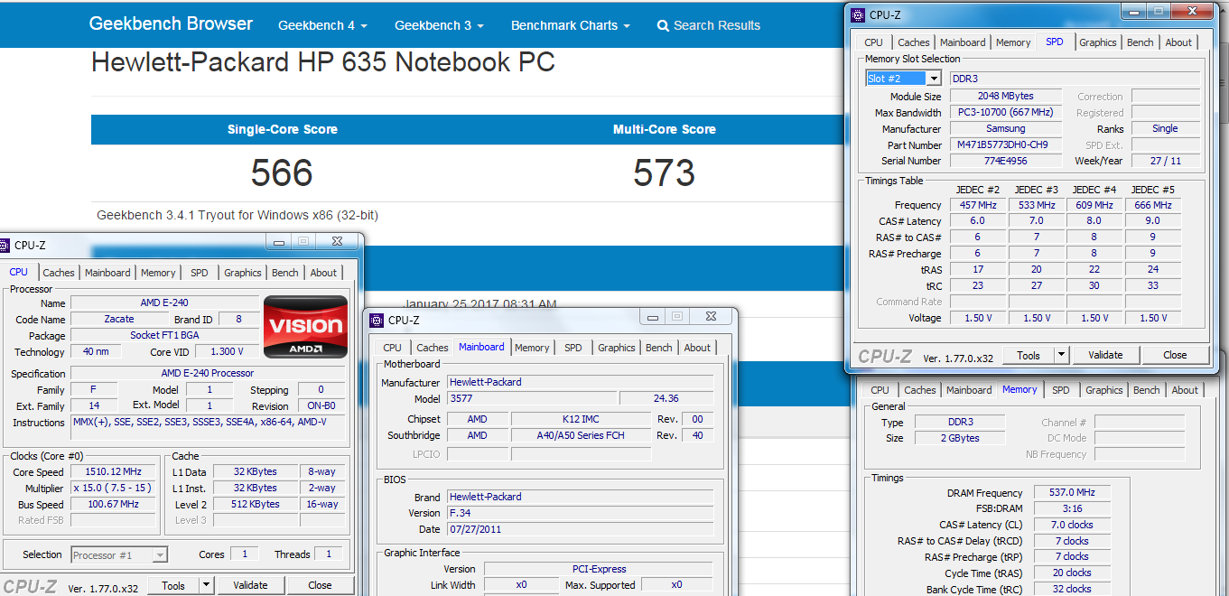
Task: Open Mainboard tab in CPU window
Action: pyautogui.click(x=107, y=273)
